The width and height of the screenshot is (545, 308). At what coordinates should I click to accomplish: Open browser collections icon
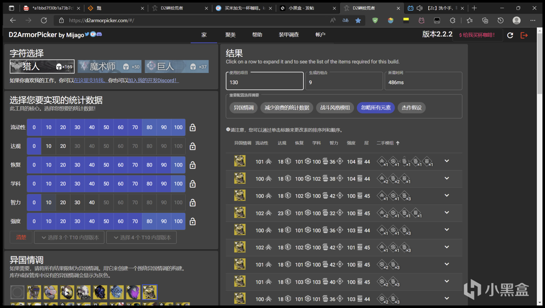pos(485,20)
